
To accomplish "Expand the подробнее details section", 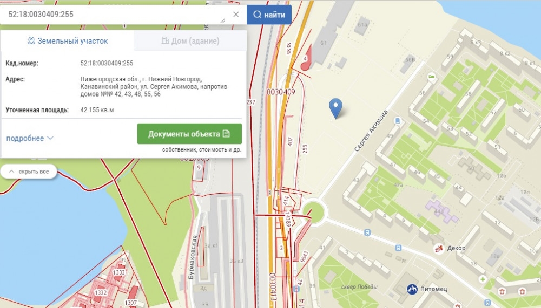I will 30,138.
